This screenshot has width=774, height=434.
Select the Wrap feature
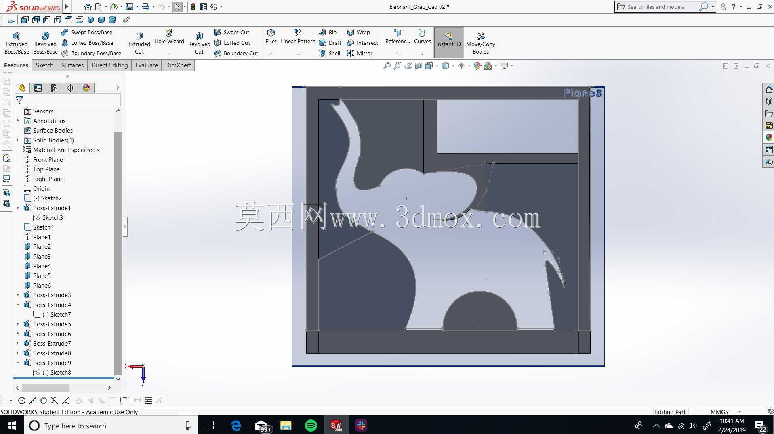358,32
